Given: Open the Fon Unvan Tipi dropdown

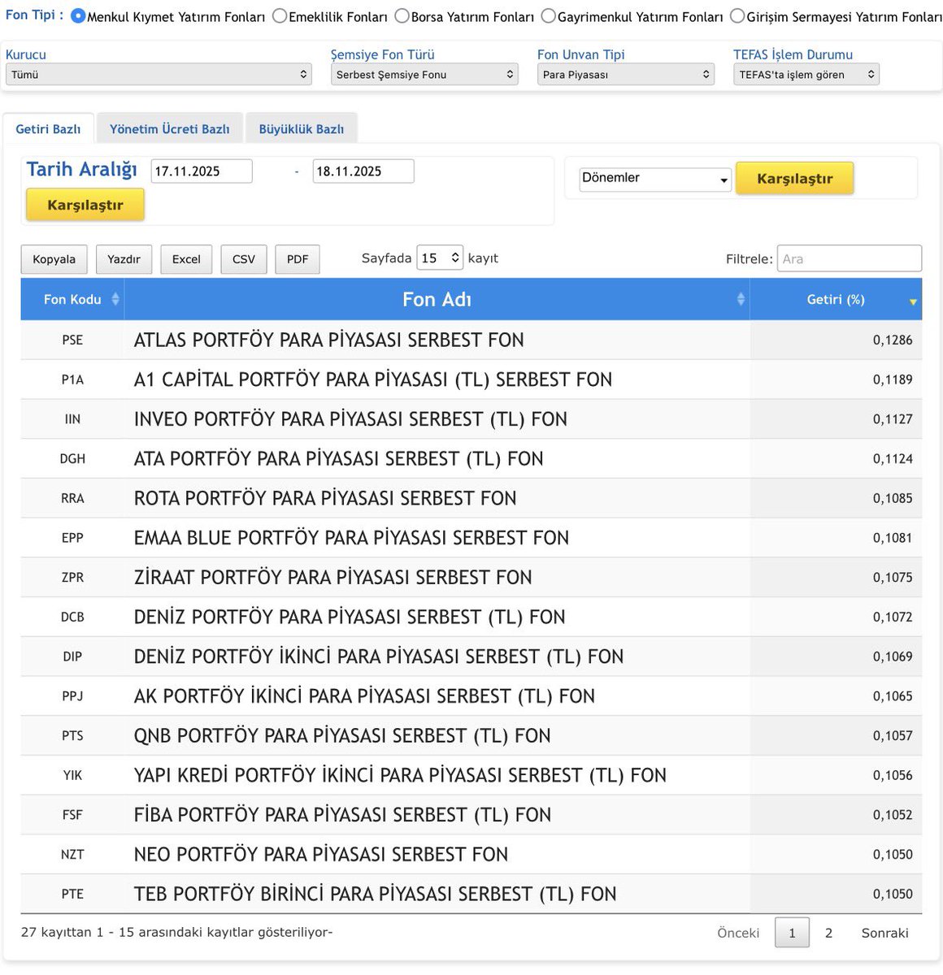Looking at the screenshot, I should coord(625,74).
